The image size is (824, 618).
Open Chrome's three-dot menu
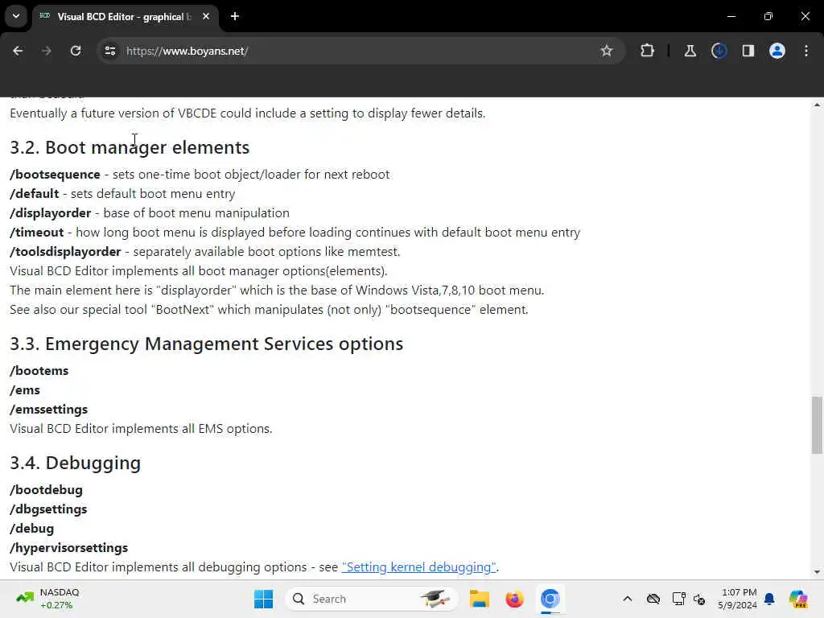tap(806, 51)
